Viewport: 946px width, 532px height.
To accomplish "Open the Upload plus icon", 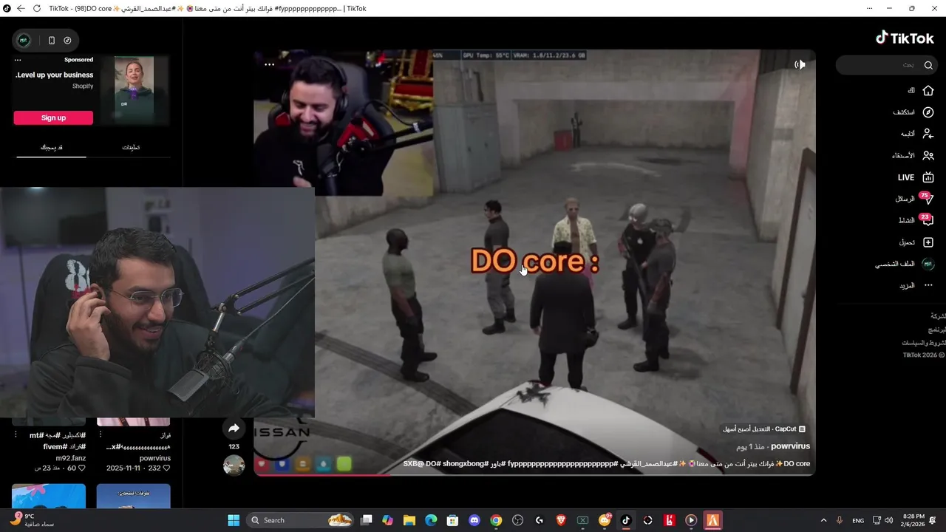I will (x=928, y=242).
